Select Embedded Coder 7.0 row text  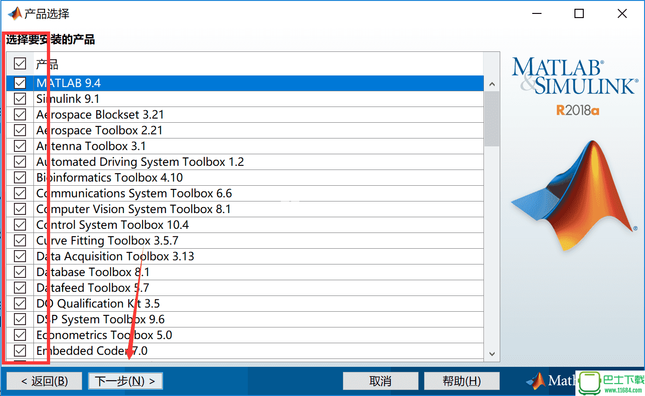[92, 351]
